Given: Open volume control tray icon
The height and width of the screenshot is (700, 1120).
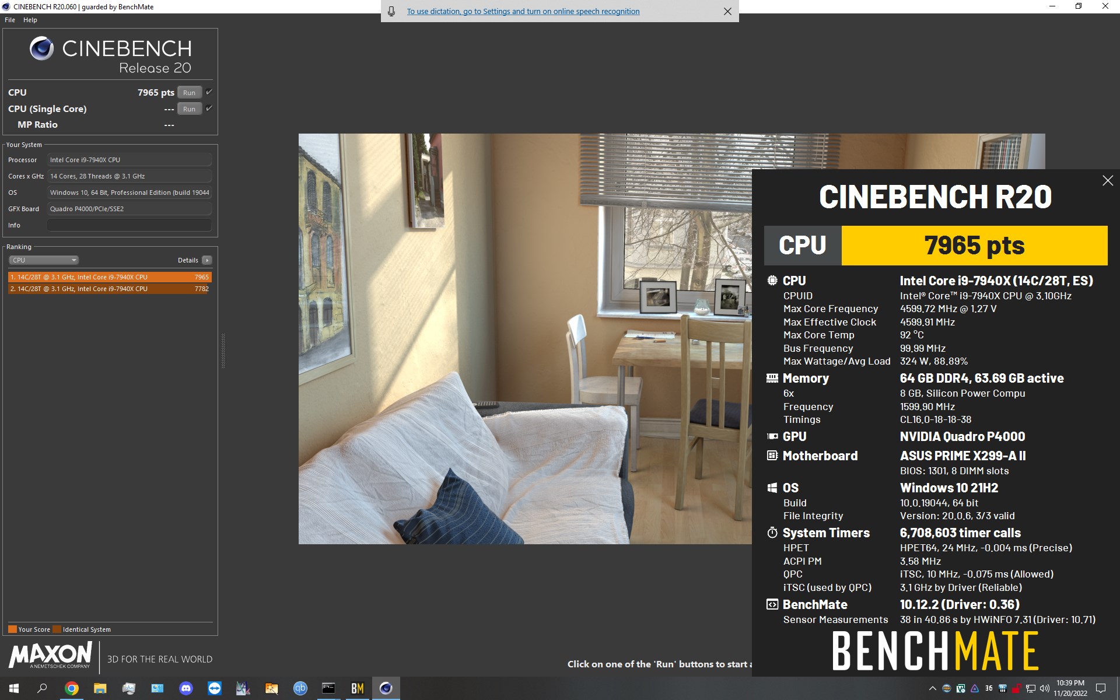Looking at the screenshot, I should point(1045,688).
